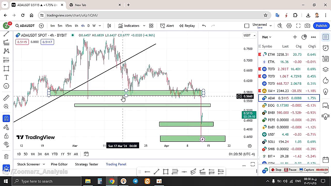The image size is (331, 186).
Task: Open the Pine Editor tab
Action: coord(59,164)
